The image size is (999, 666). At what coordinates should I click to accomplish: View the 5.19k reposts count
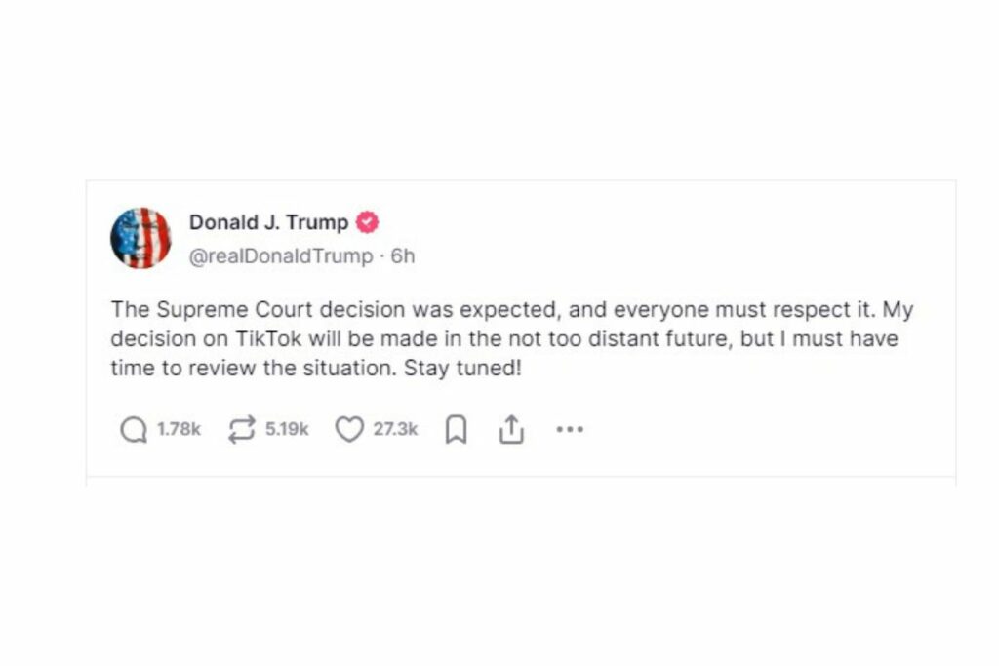pyautogui.click(x=287, y=430)
